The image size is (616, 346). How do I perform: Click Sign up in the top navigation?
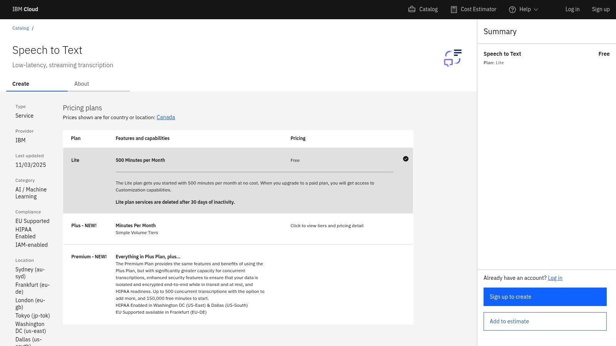[601, 9]
